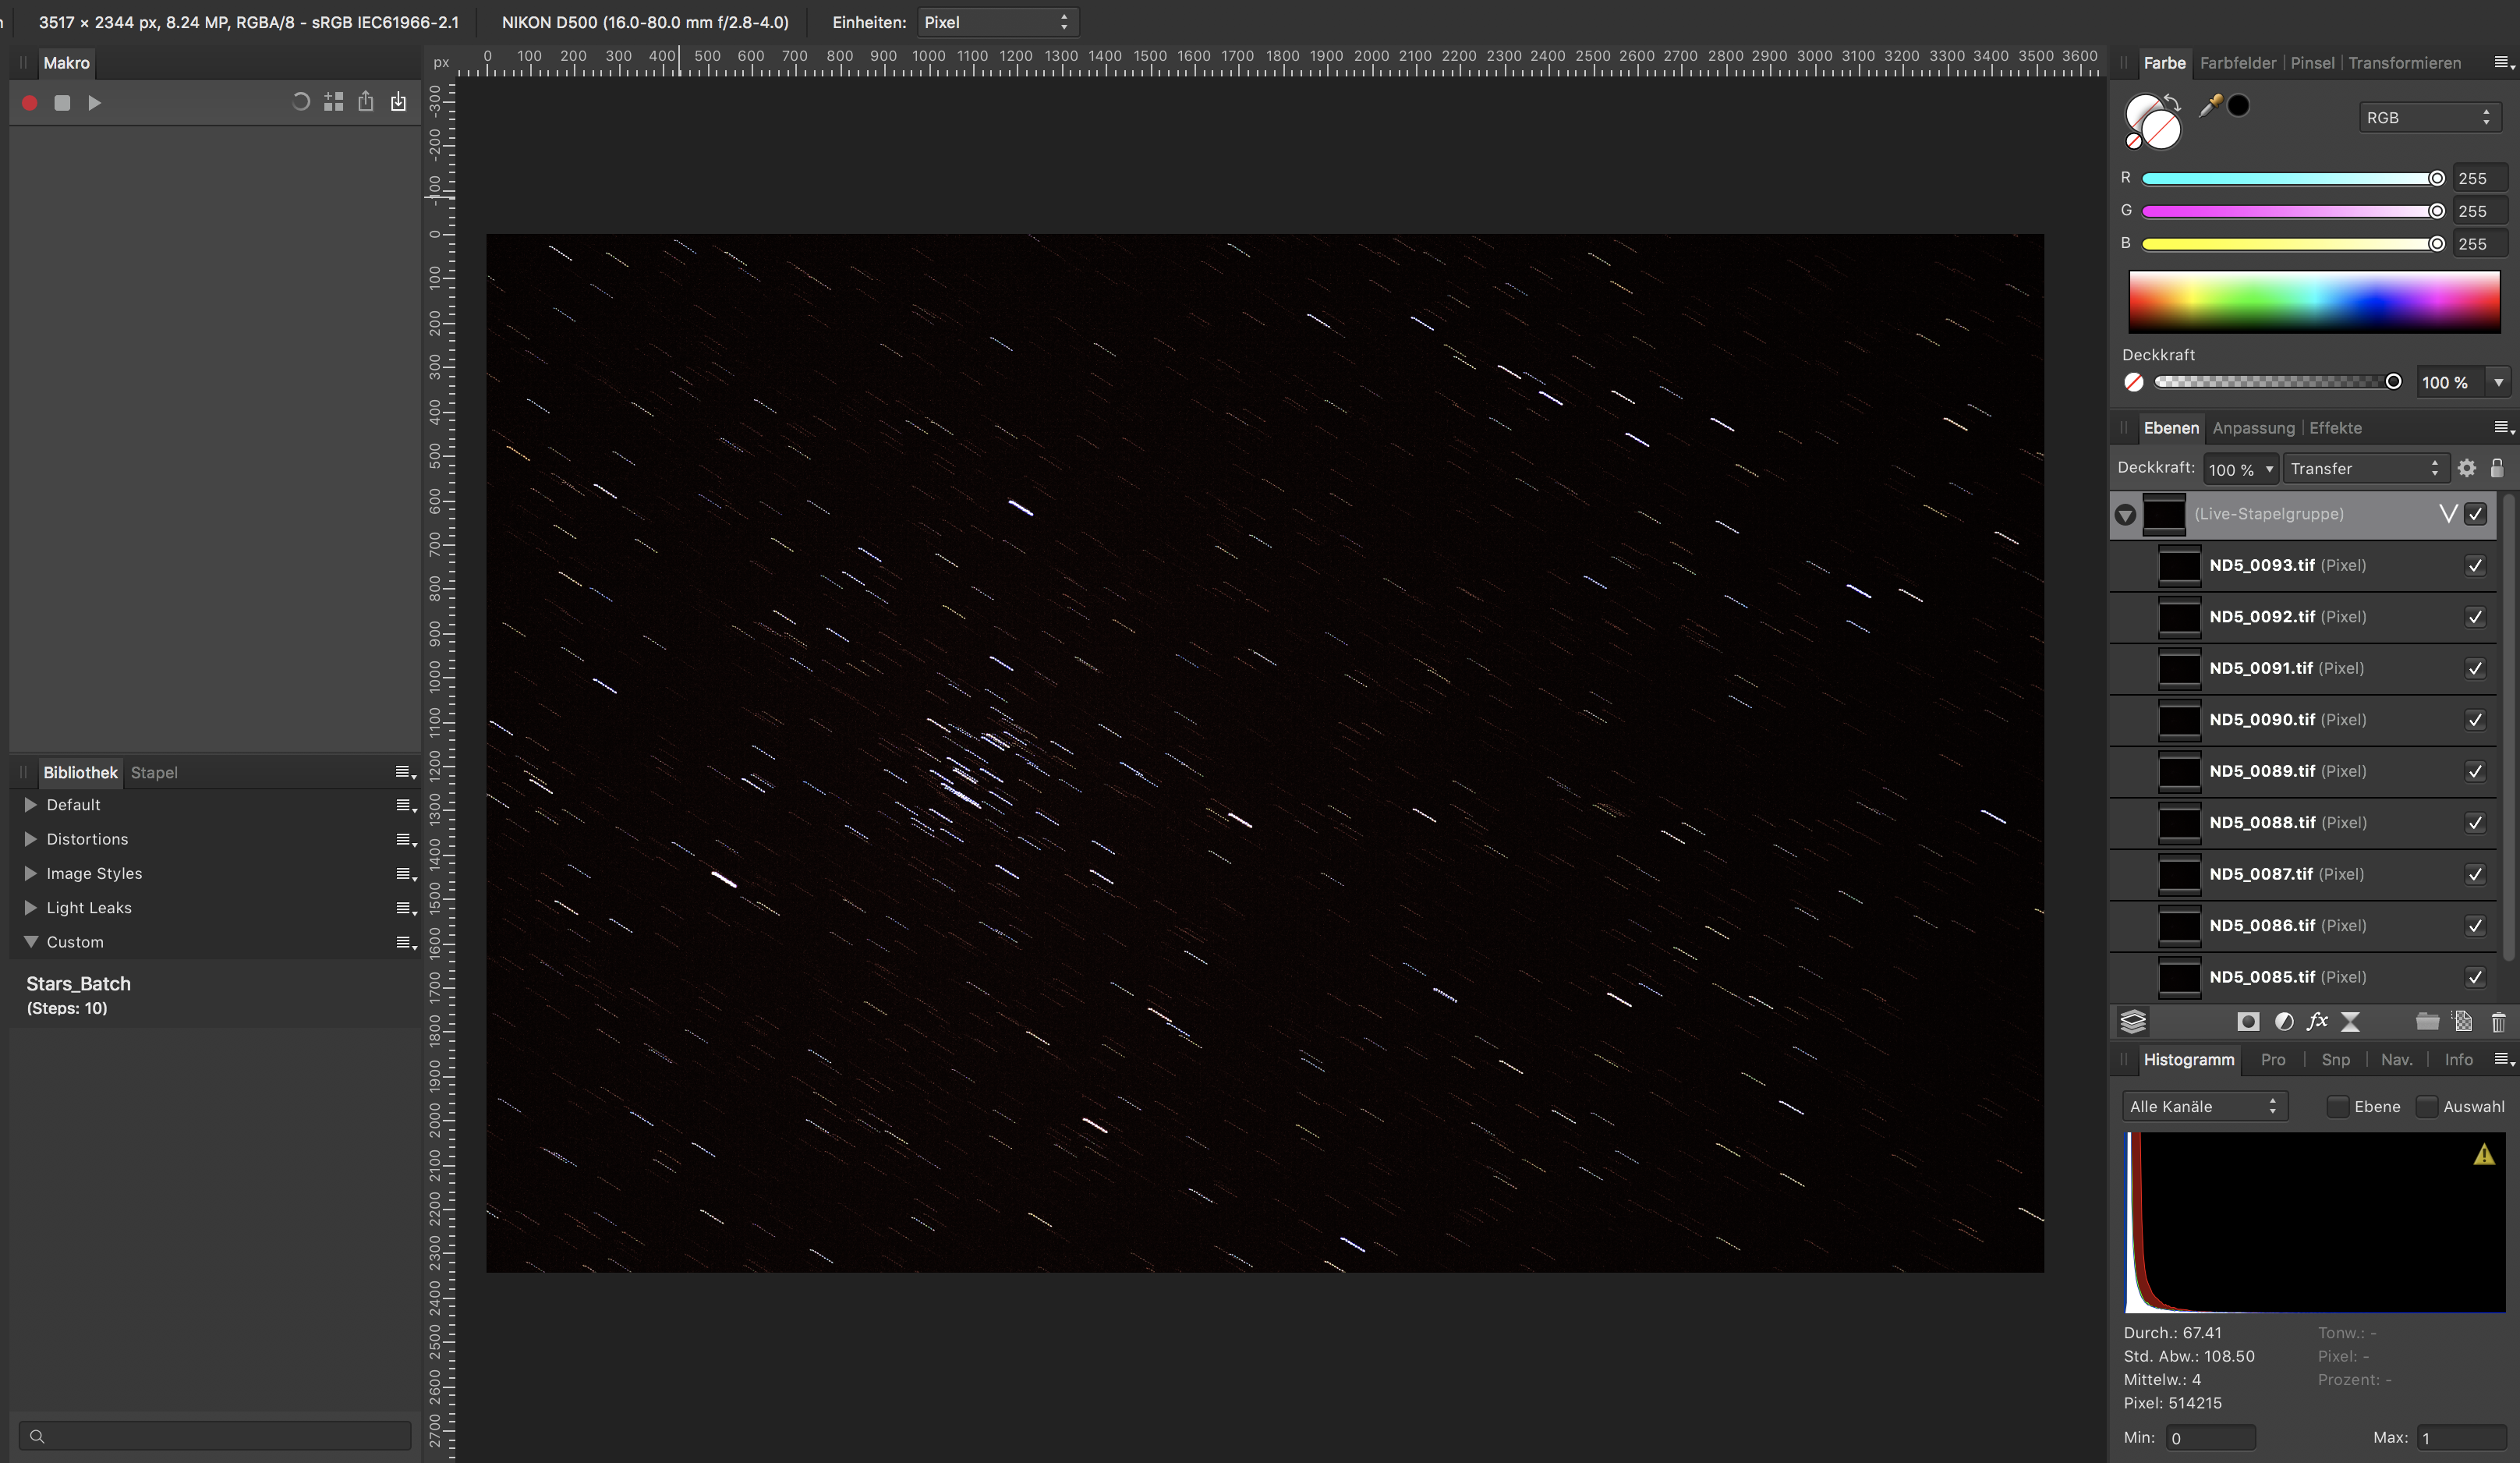Import a macro with the download icon
This screenshot has width=2520, height=1463.
[399, 102]
